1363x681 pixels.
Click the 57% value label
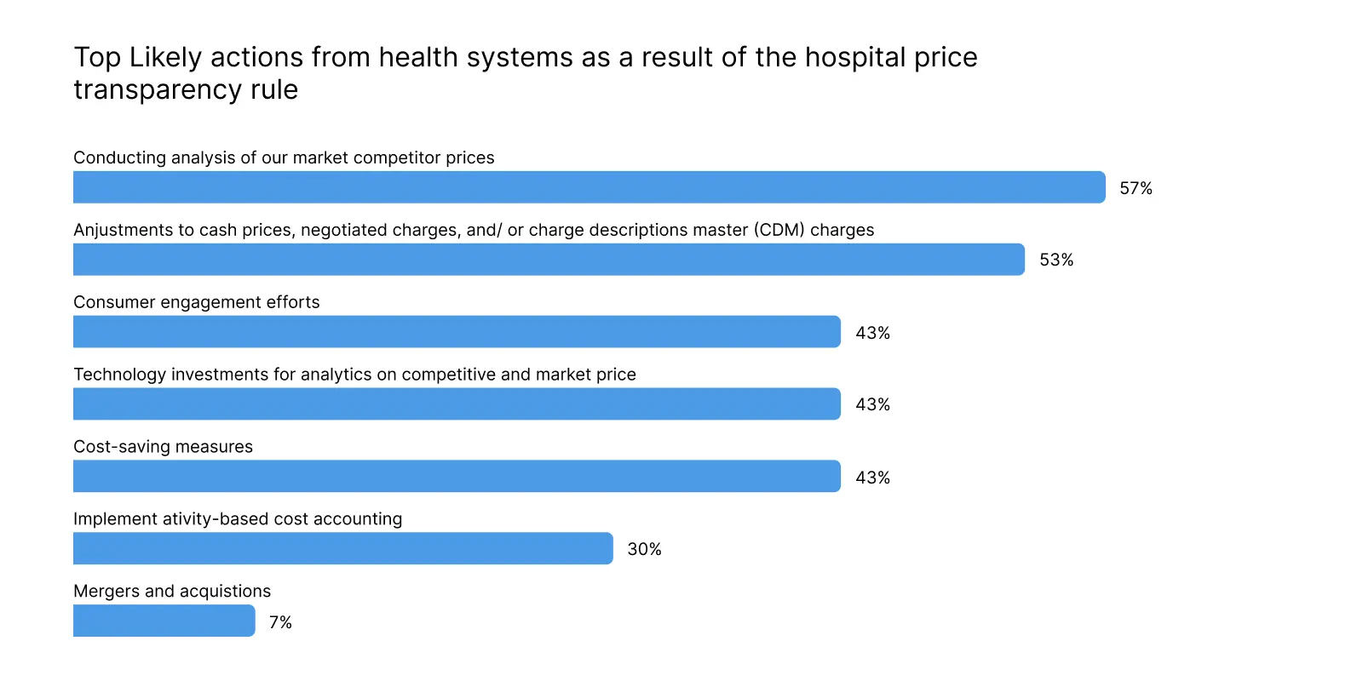[x=1136, y=188]
